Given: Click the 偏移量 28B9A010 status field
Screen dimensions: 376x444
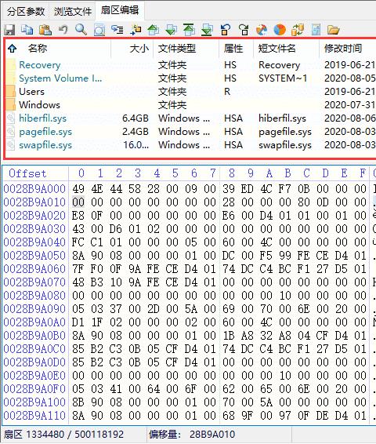Looking at the screenshot, I should (192, 434).
